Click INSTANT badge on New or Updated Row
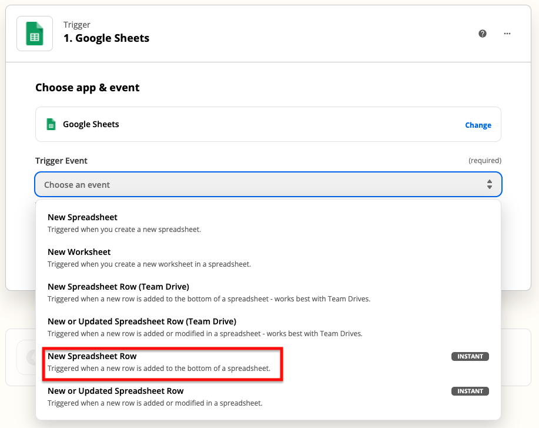This screenshot has width=539, height=428. coord(470,391)
